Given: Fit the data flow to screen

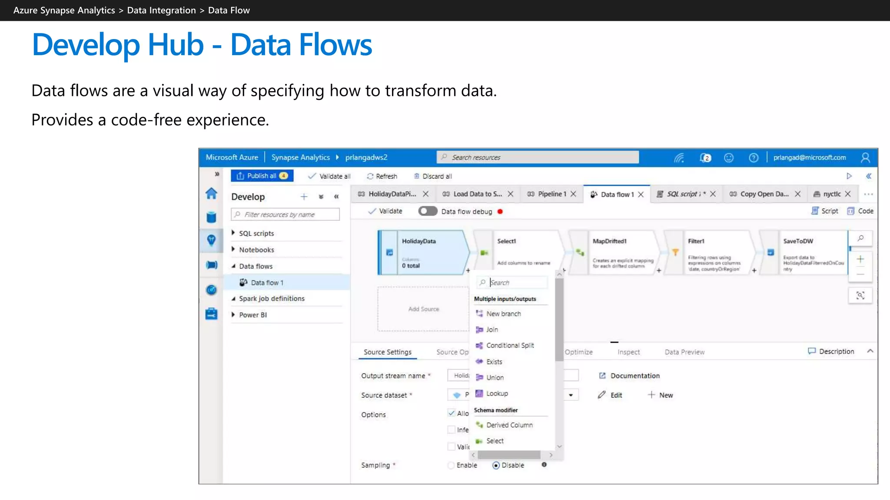Looking at the screenshot, I should (860, 295).
